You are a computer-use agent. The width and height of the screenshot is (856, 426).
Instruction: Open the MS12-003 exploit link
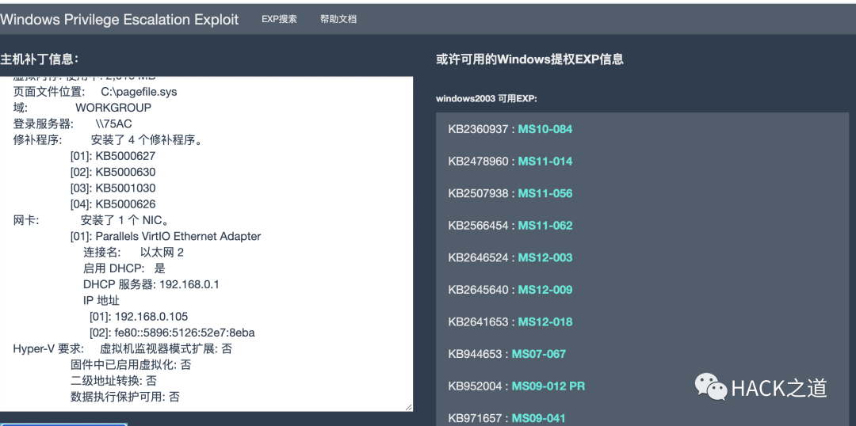[x=545, y=257]
